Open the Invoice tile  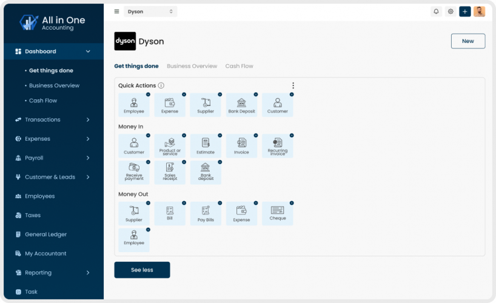[x=242, y=146]
